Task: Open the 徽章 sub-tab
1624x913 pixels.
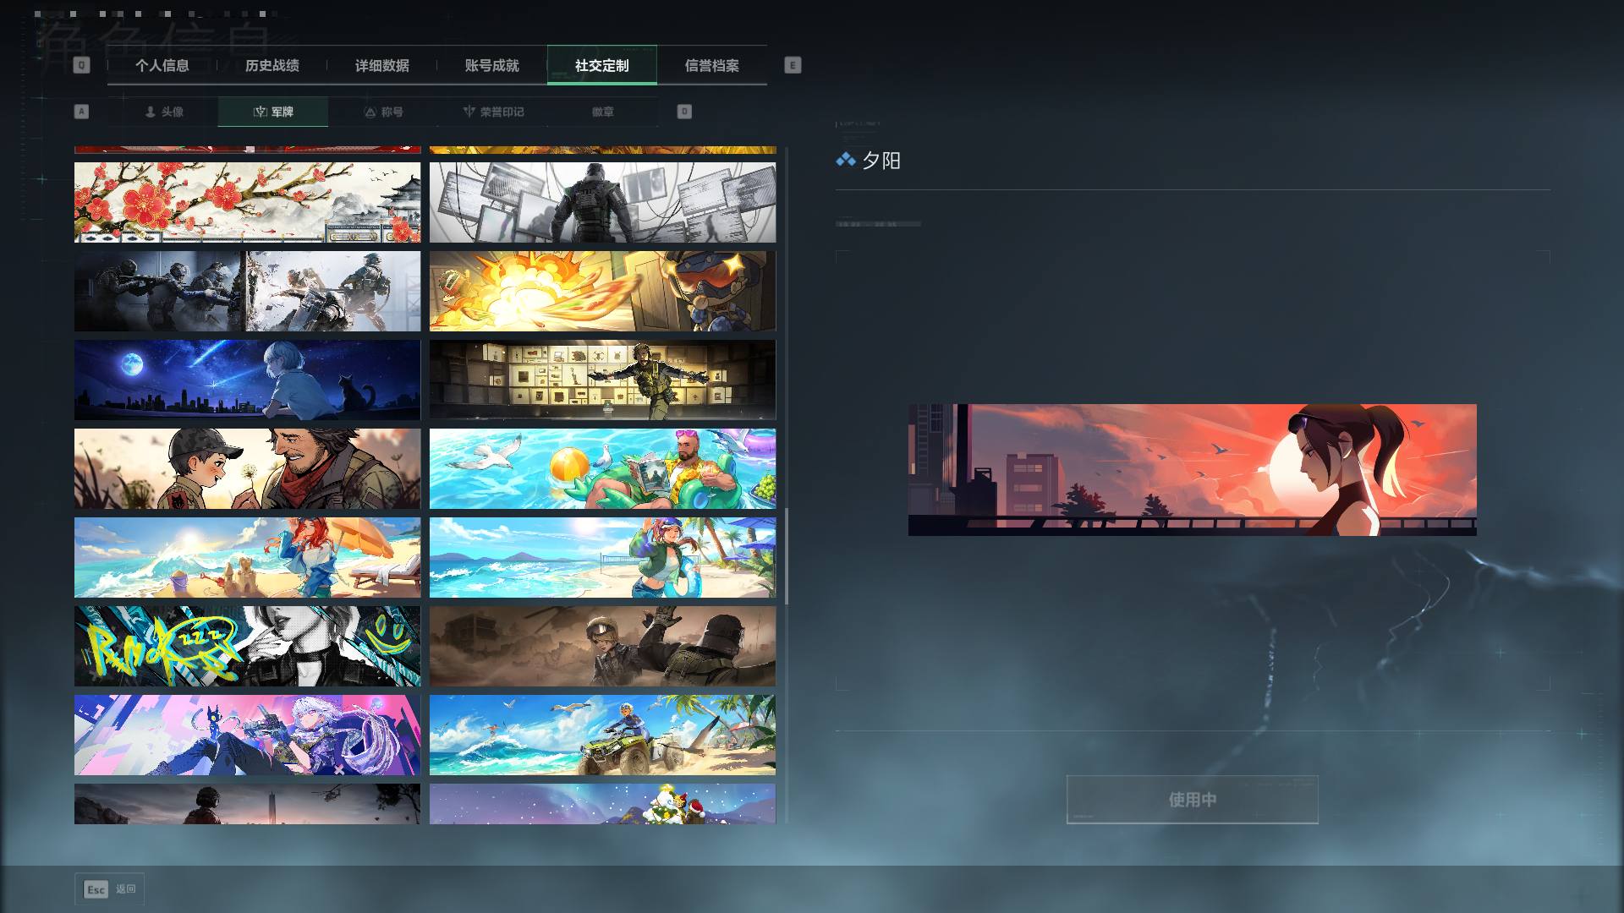Action: point(603,112)
